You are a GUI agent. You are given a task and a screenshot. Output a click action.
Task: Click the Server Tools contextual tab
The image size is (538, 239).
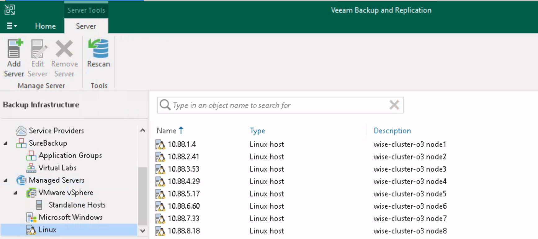tap(86, 10)
